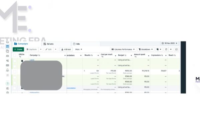Open the export options dropdown arrow
The image size is (200, 140).
click(x=171, y=49)
